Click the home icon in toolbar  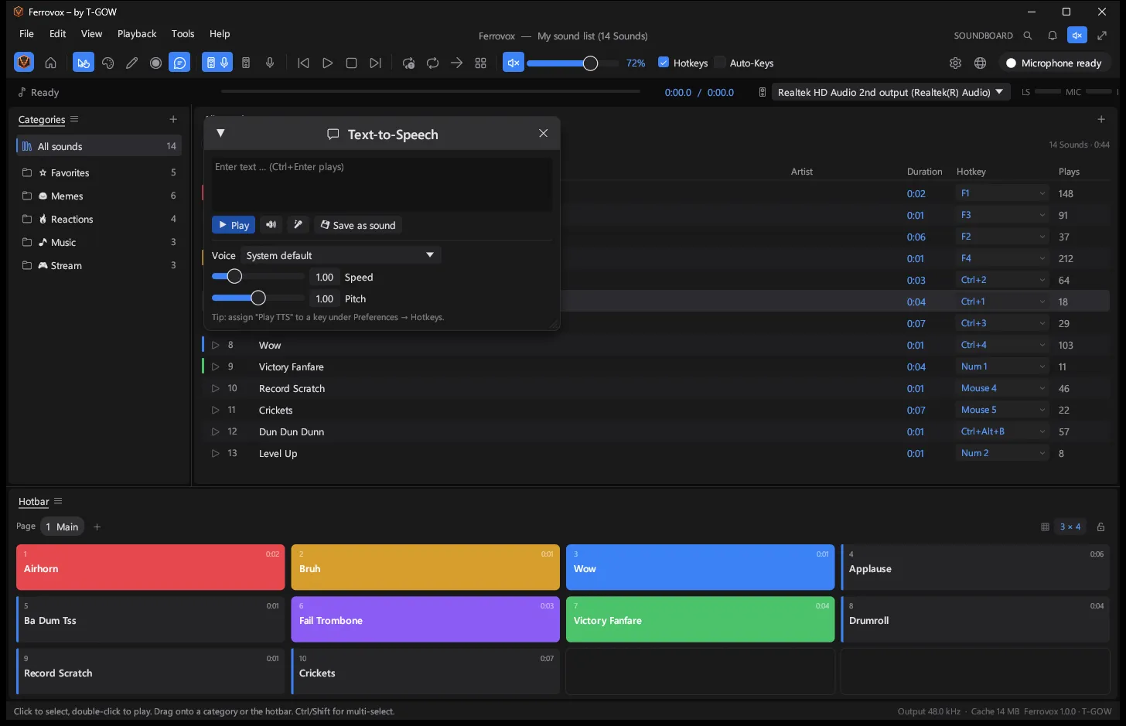click(x=50, y=63)
